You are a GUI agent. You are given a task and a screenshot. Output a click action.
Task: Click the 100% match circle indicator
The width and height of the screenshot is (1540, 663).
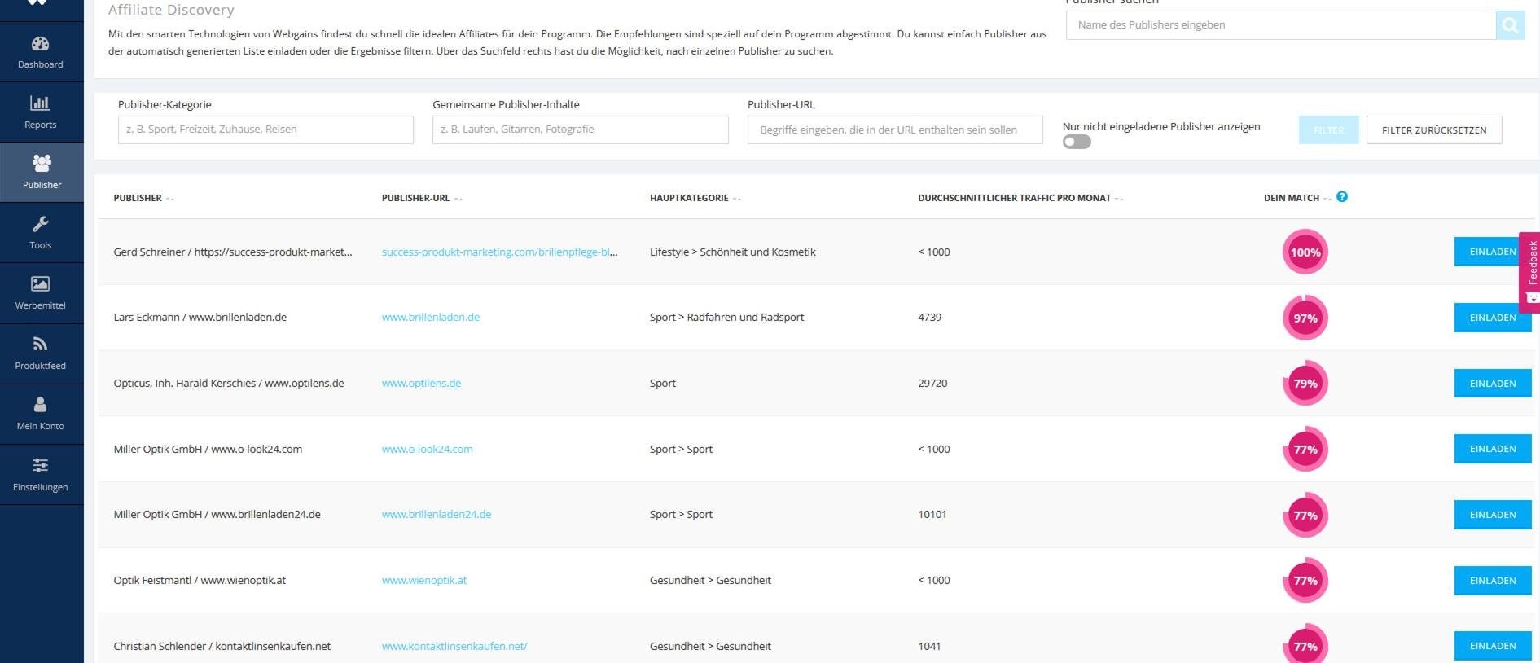click(x=1305, y=252)
